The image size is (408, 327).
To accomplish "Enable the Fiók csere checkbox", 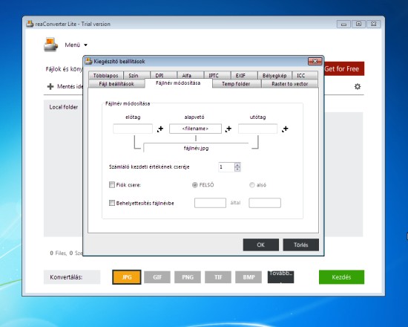I will click(112, 185).
